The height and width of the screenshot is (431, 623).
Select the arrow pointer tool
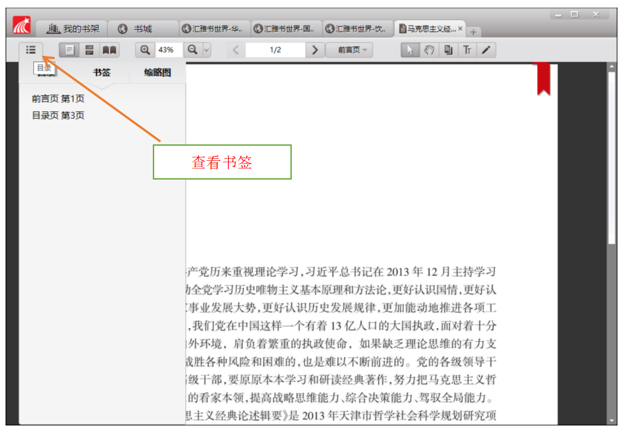pyautogui.click(x=410, y=50)
